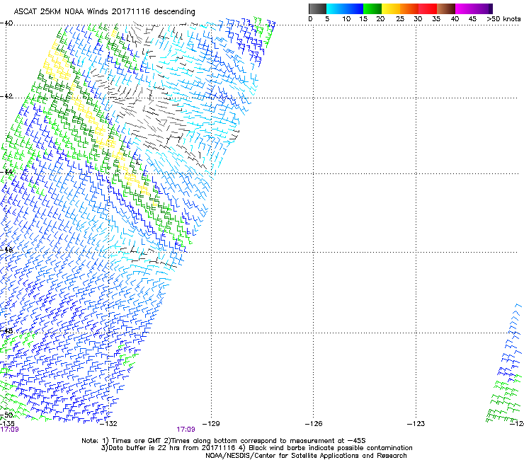Click the -46 latitude axis label
524x460 pixels.
pos(6,250)
